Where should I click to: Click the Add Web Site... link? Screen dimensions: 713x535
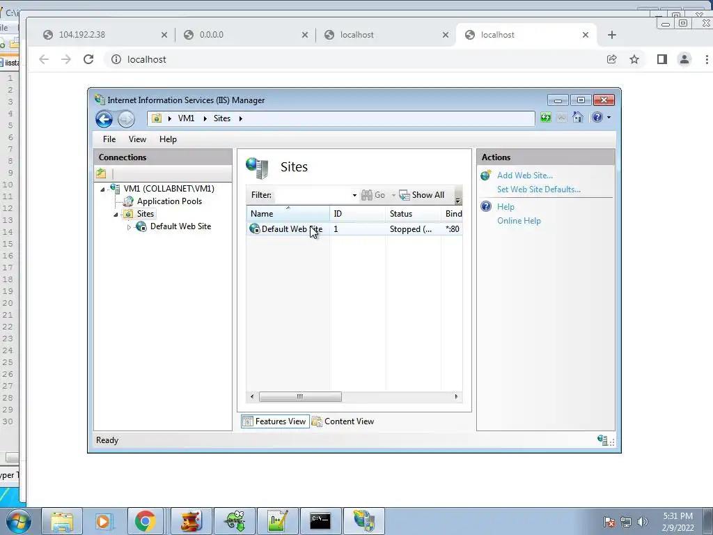click(x=525, y=176)
